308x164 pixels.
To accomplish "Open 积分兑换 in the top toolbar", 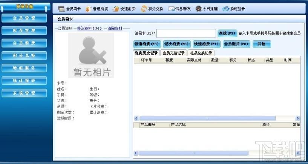I will [144, 9].
